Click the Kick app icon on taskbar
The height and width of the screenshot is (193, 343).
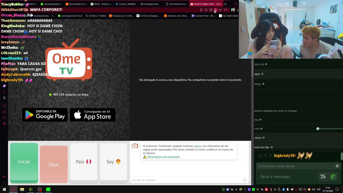(48, 190)
